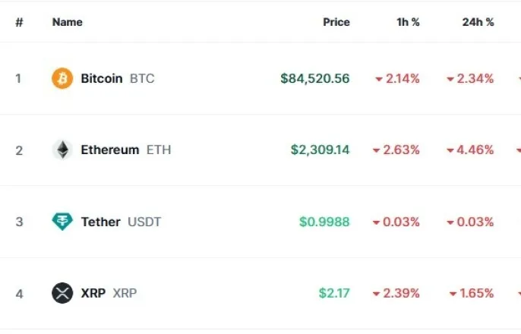
Task: Sort by the # rank column header
Action: (19, 22)
